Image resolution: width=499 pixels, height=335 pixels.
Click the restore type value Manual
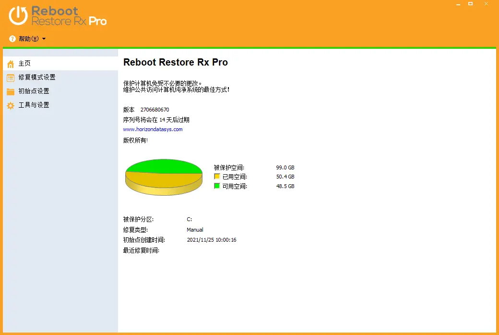[195, 230]
